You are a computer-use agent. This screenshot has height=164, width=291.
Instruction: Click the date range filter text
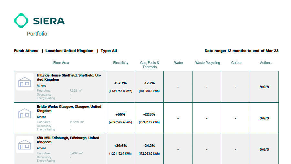pyautogui.click(x=241, y=51)
